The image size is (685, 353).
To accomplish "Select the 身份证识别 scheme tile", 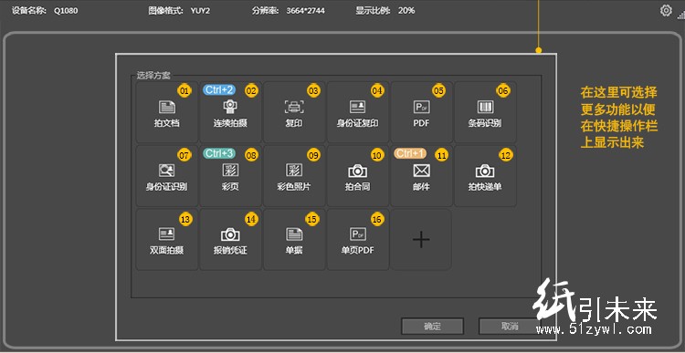I will pos(167,176).
